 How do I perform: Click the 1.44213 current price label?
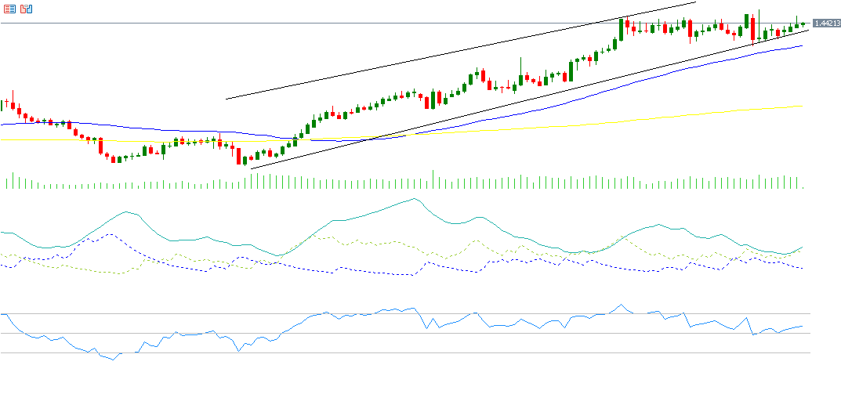click(826, 23)
